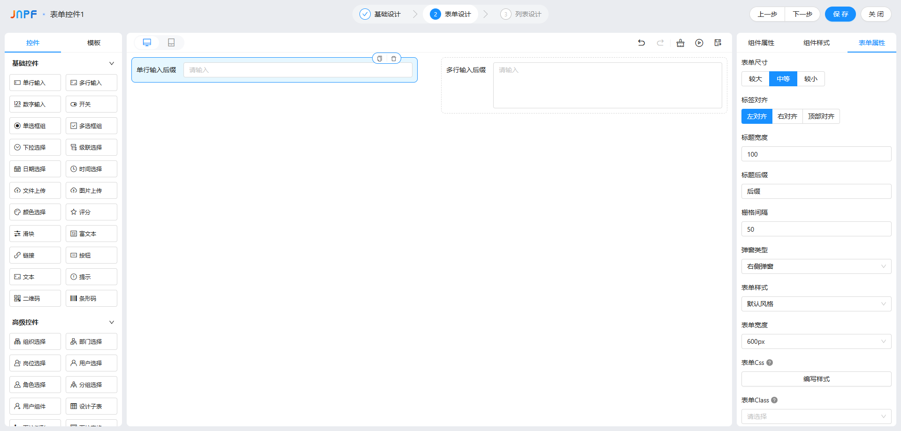Open the 表单属性 tab

872,43
